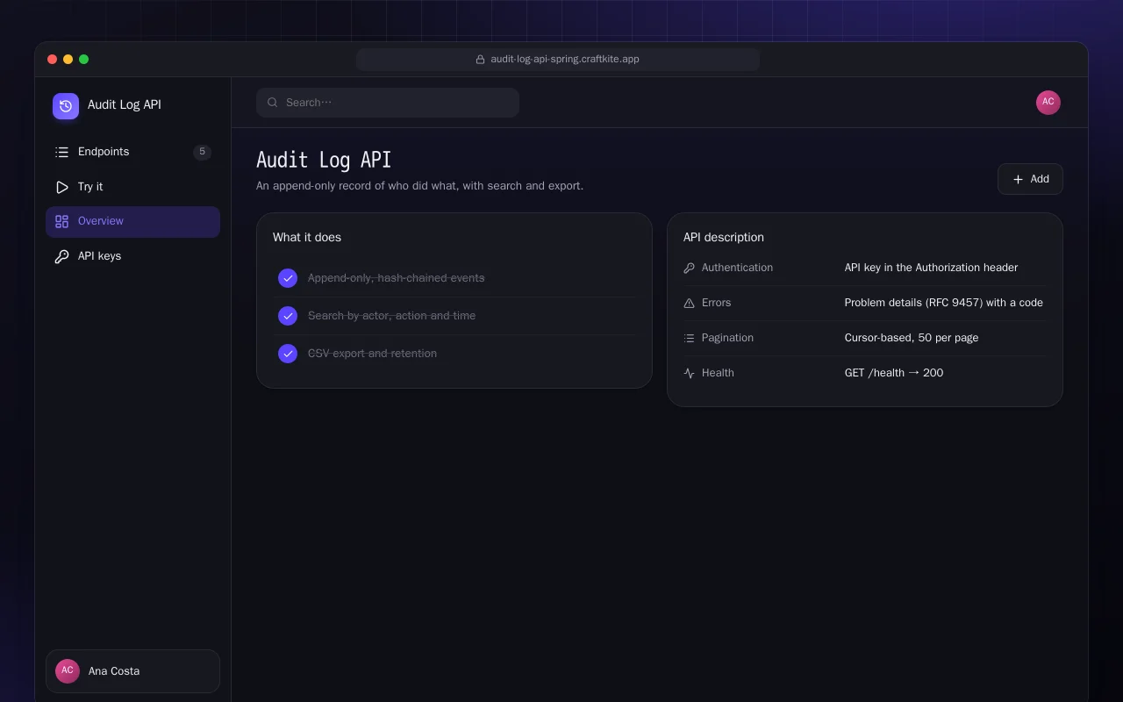Focus the Search input field
Screen dimensions: 1123x702
pos(388,103)
